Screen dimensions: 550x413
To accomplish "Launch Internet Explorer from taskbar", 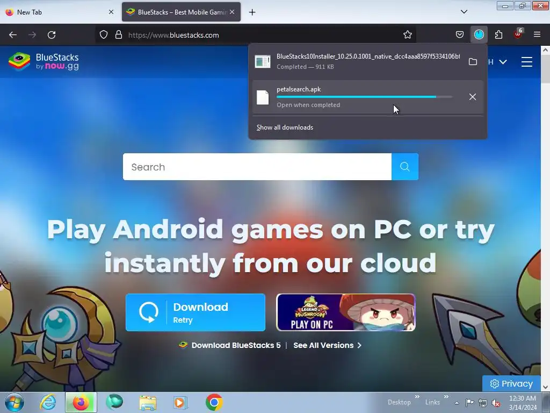I will tap(48, 402).
